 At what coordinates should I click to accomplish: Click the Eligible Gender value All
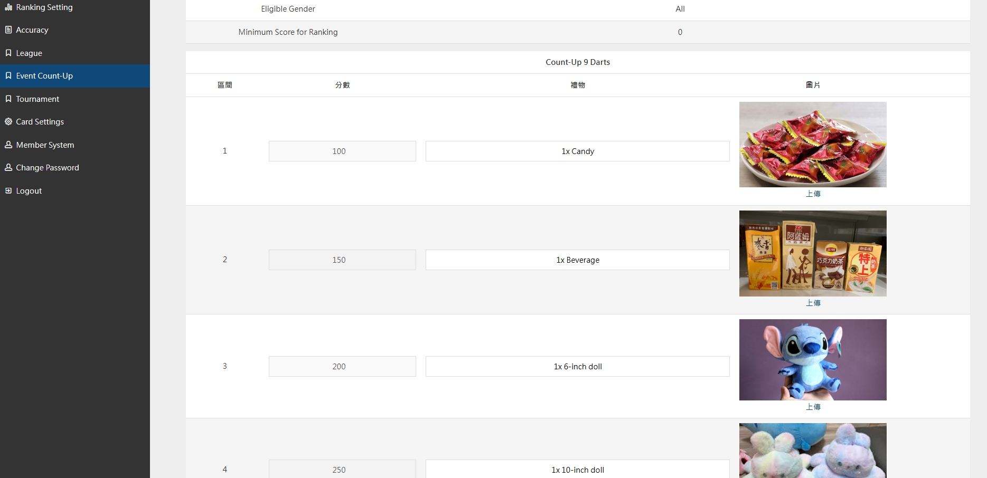pos(680,9)
